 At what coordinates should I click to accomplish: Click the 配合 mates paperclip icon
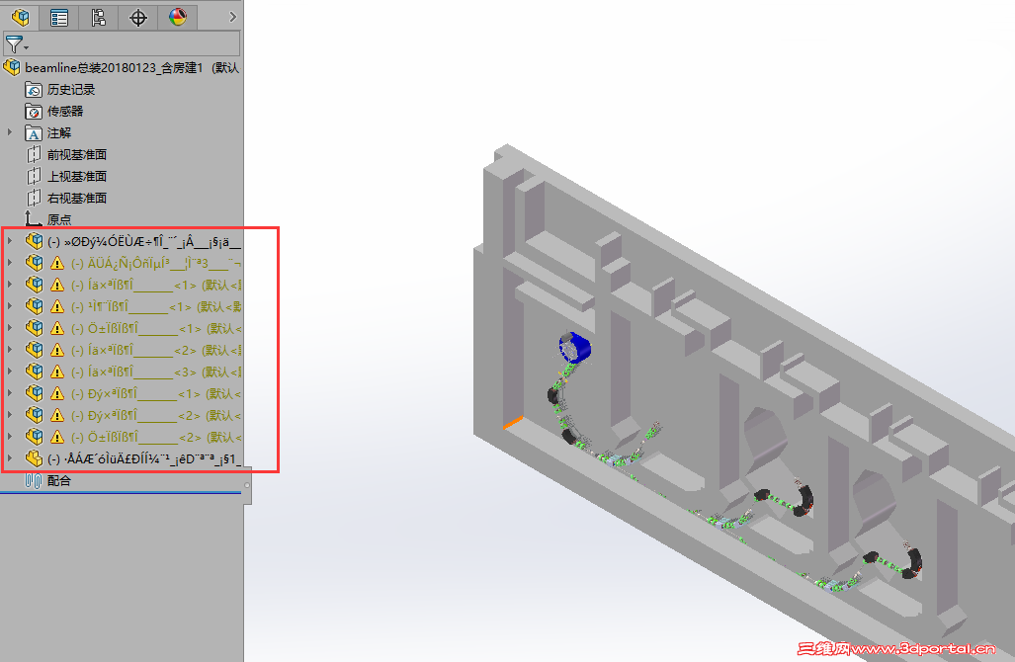(34, 480)
